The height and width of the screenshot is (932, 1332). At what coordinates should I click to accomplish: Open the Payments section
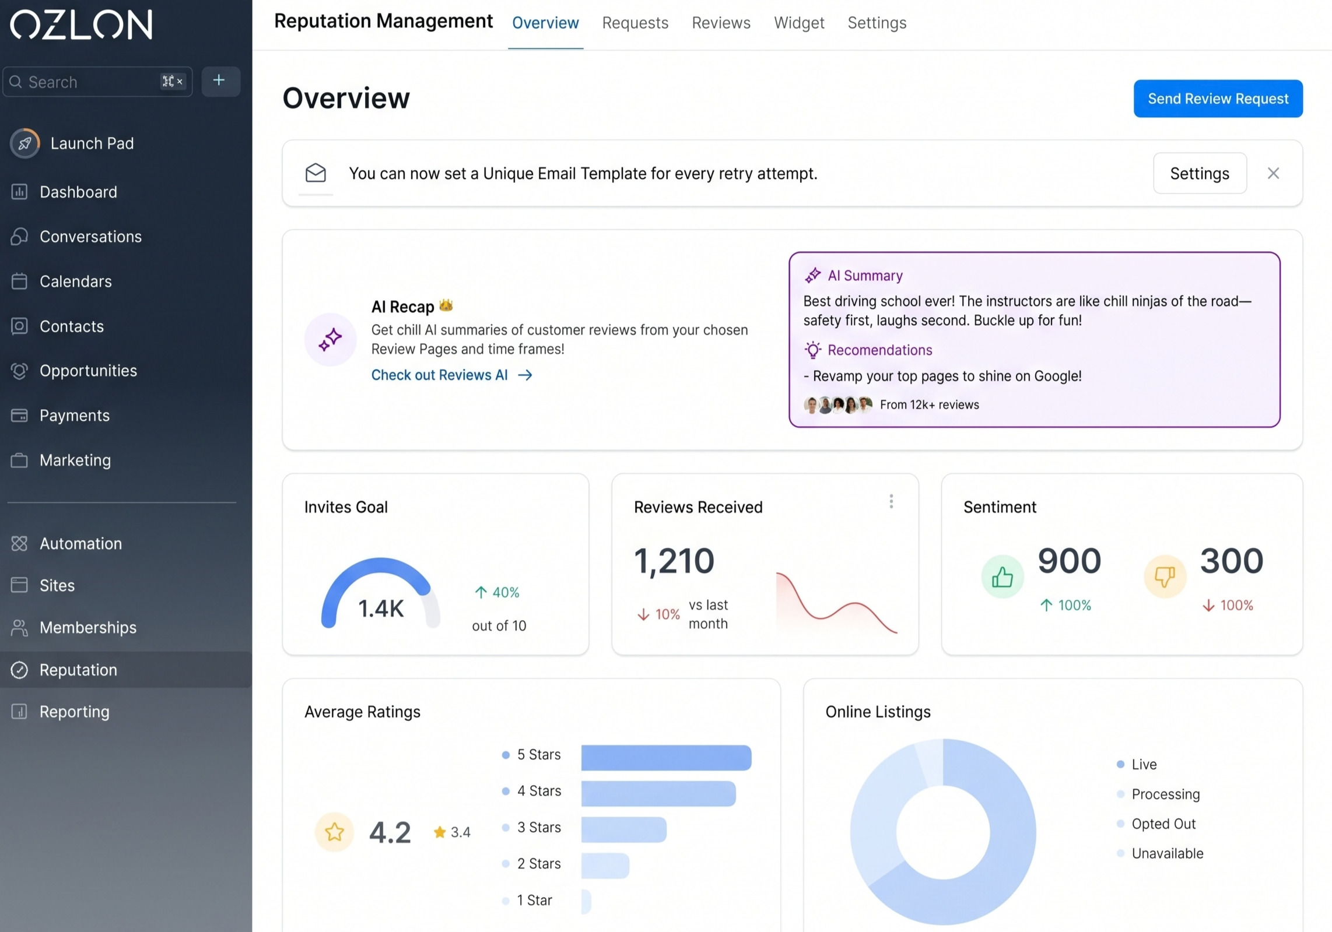click(60, 416)
